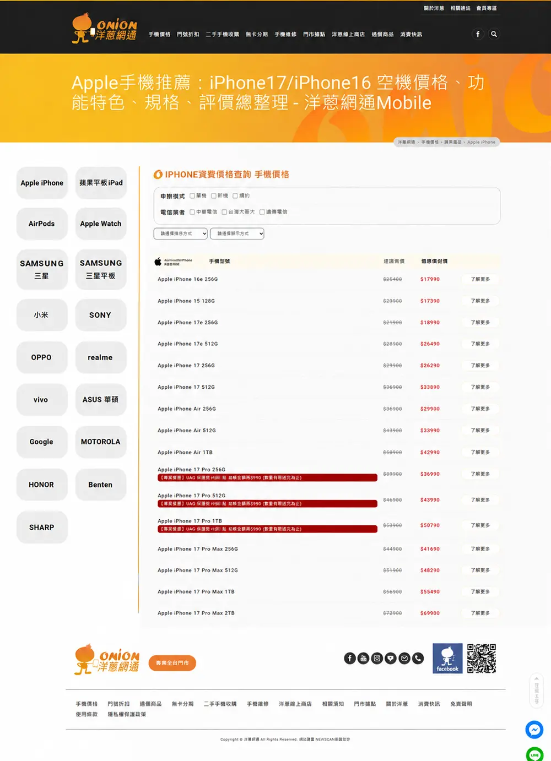The image size is (551, 761).
Task: Open the blue facebook mascot badge in the footer
Action: pyautogui.click(x=447, y=659)
